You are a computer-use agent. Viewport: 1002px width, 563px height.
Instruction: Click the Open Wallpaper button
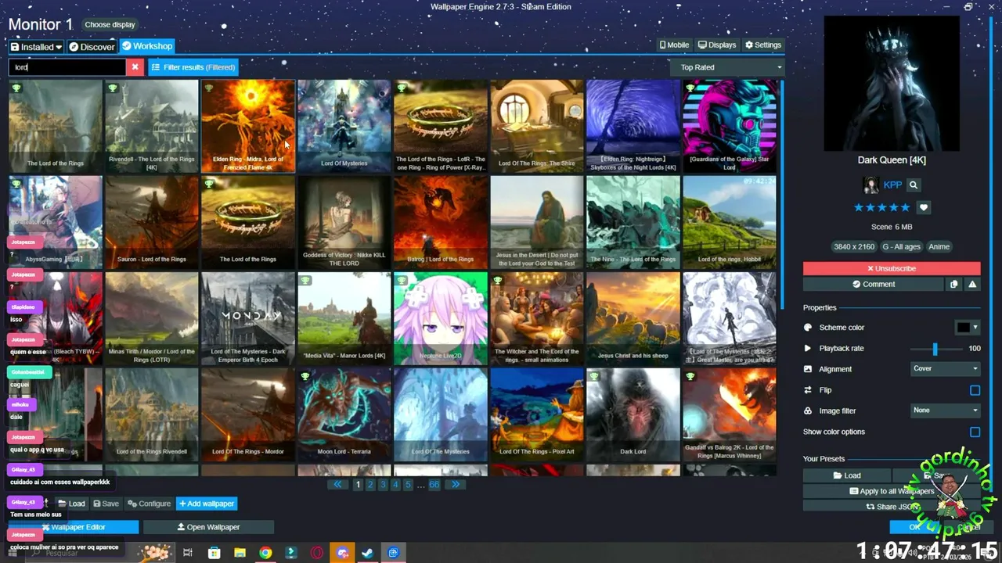[208, 527]
